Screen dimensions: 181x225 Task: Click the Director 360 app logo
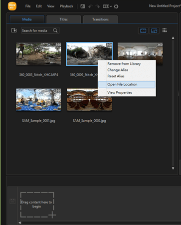pyautogui.click(x=12, y=6)
